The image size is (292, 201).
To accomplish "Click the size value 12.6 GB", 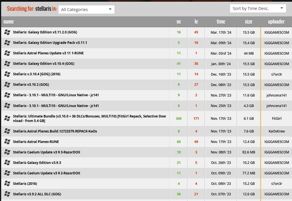I will pos(249,194).
